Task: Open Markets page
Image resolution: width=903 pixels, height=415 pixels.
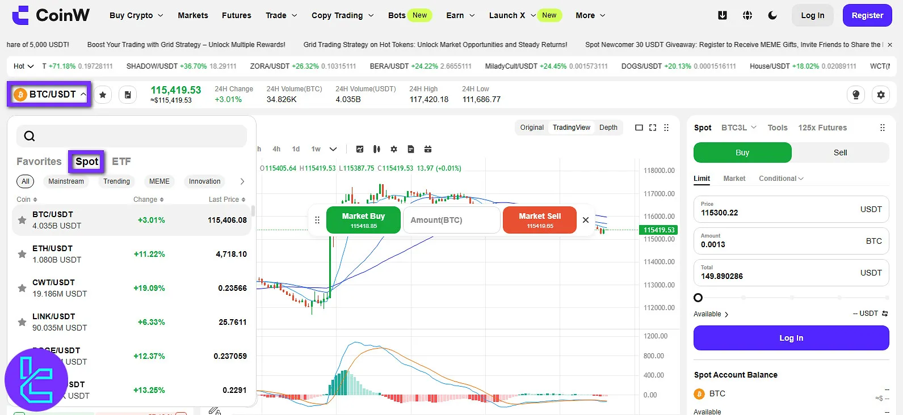Action: tap(193, 15)
